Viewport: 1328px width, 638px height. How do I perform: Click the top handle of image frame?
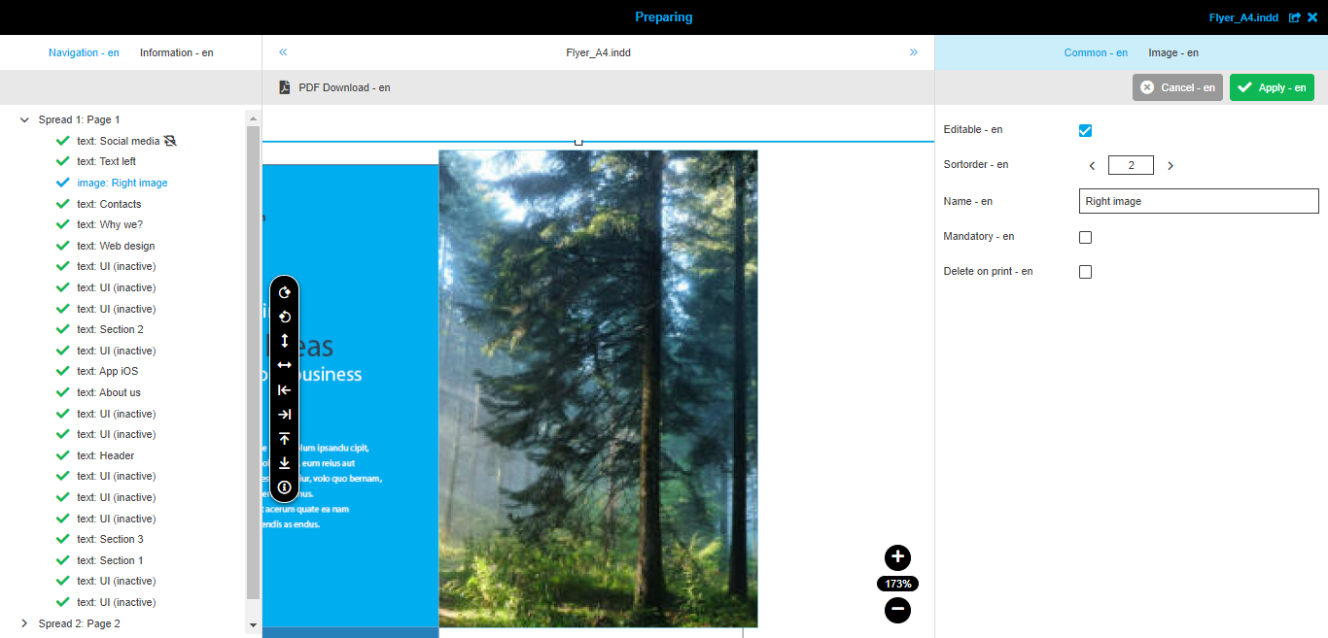[578, 142]
